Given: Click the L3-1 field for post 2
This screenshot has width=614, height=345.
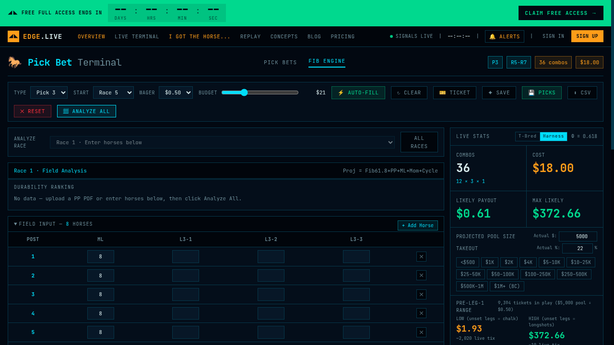Looking at the screenshot, I should coord(186,276).
